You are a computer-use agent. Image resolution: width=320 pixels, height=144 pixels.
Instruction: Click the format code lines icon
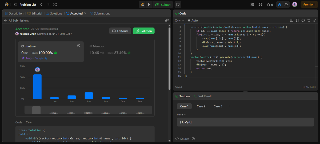click(x=291, y=20)
